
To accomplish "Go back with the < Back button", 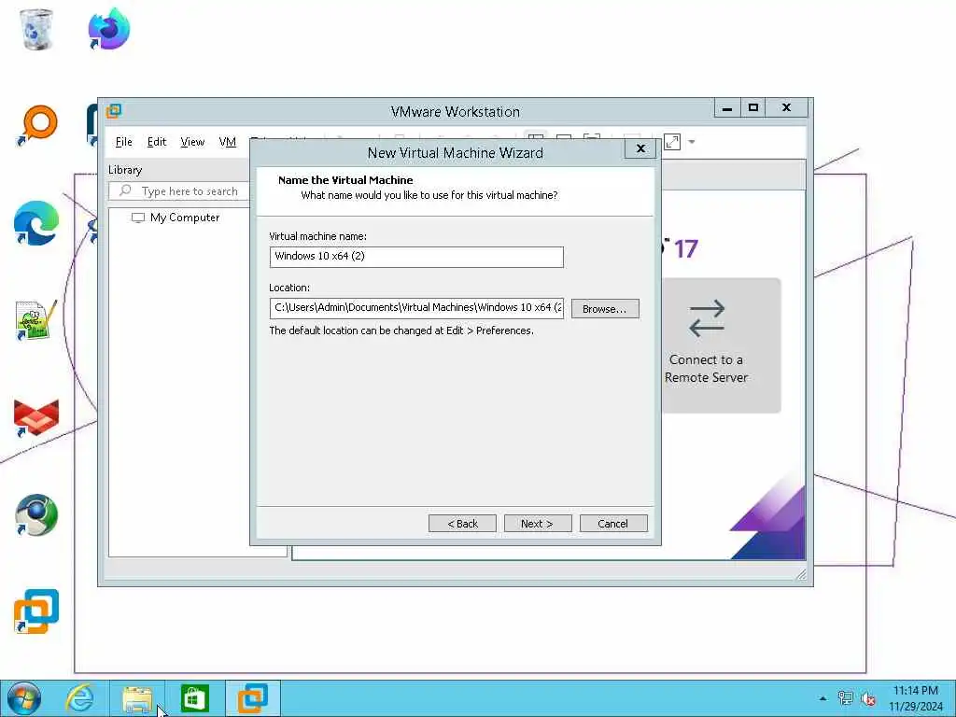I will pos(462,524).
